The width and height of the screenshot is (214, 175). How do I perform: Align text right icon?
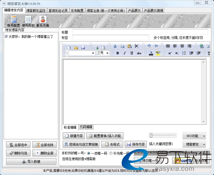189,46
